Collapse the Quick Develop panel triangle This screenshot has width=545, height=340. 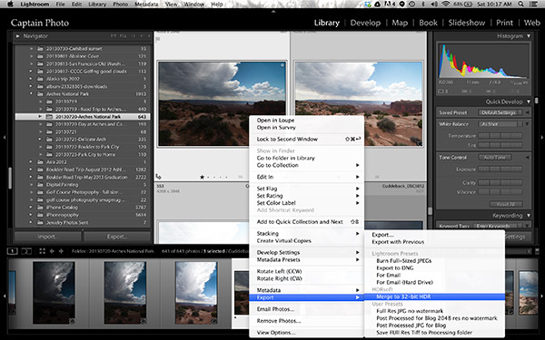[x=529, y=102]
